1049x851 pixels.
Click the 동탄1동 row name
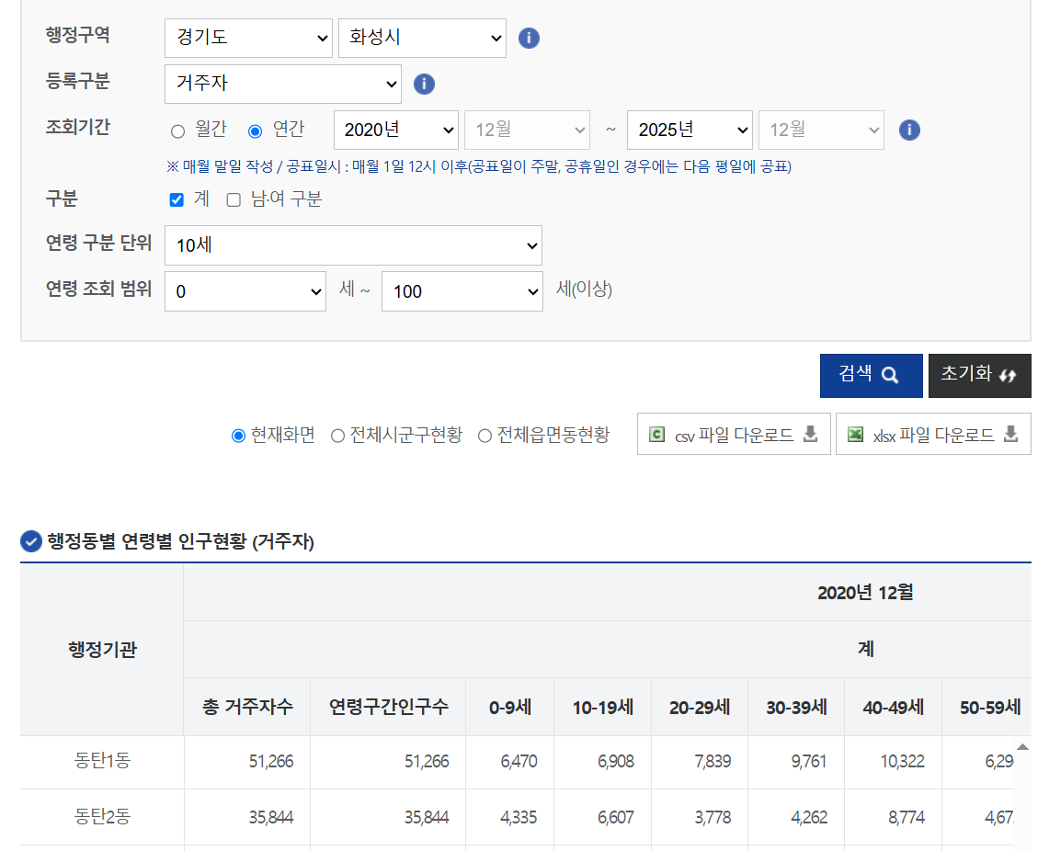click(x=102, y=760)
